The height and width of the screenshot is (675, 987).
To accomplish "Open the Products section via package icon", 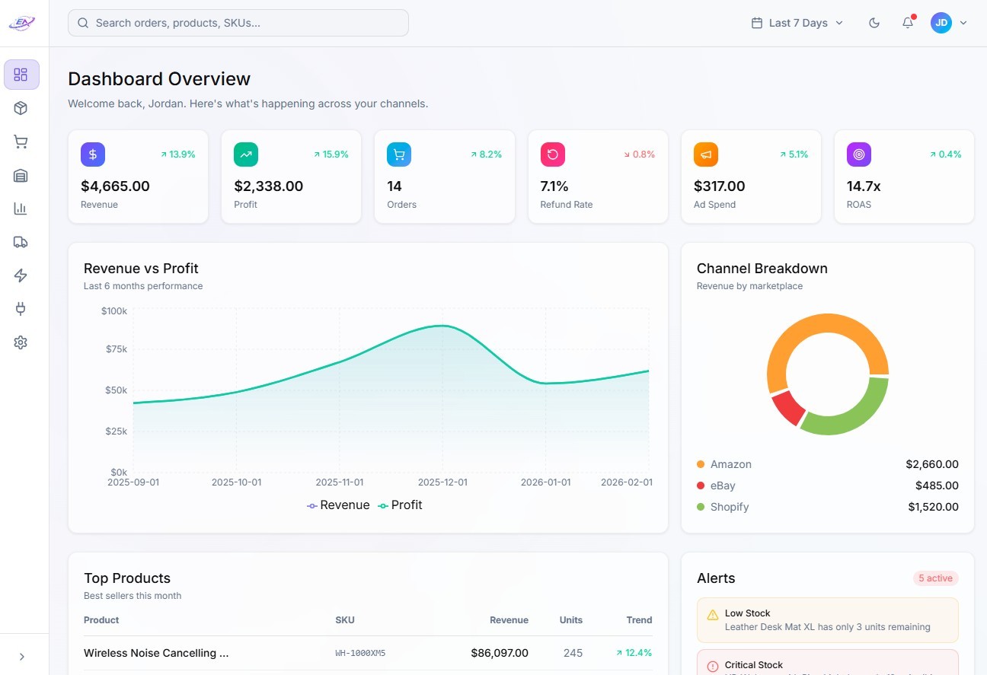I will [21, 108].
